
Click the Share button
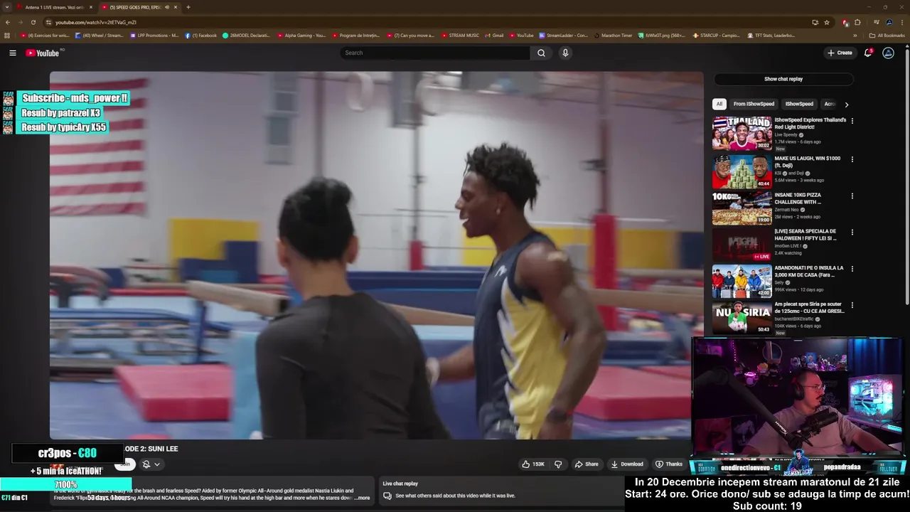pyautogui.click(x=587, y=464)
